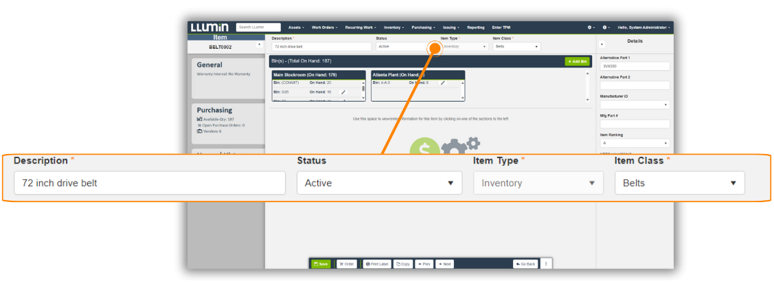Copy the item using Copy button

click(x=403, y=264)
